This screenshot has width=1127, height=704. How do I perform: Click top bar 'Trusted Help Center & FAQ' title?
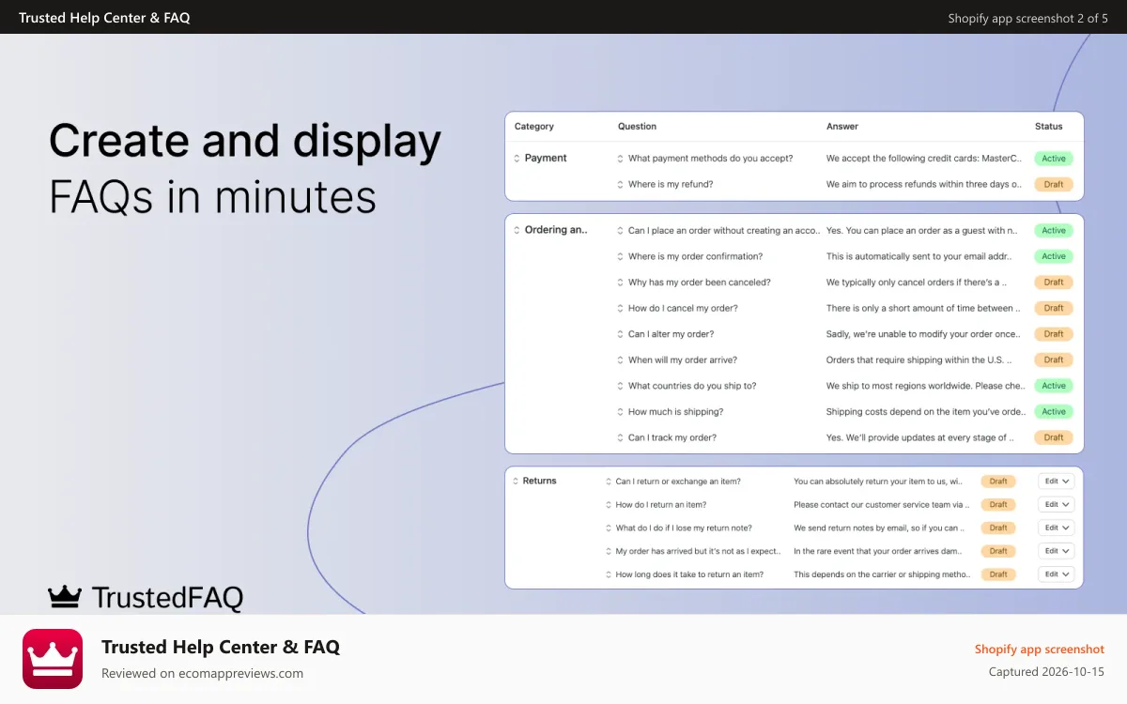pos(104,17)
